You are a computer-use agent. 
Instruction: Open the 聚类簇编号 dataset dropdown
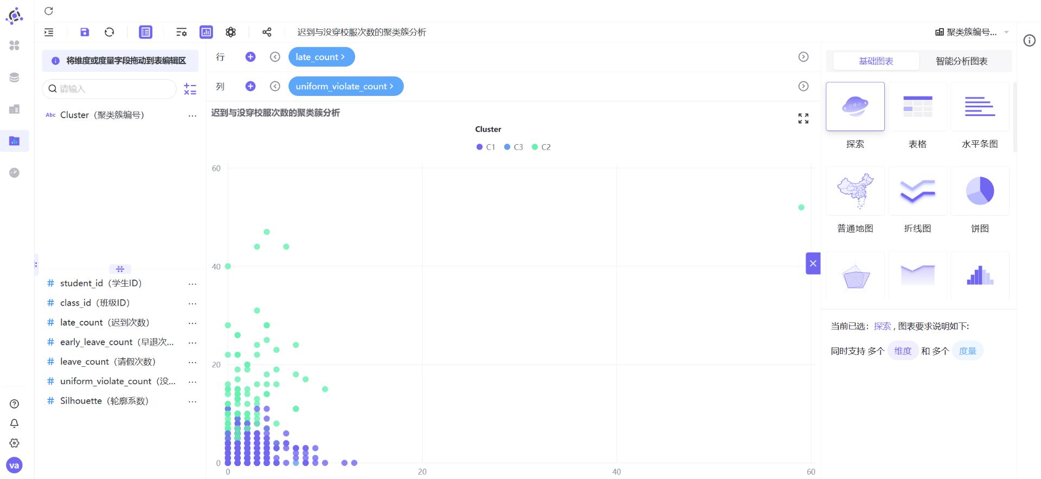click(972, 32)
